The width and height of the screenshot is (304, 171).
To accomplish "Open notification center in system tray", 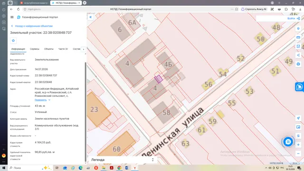I will tap(299, 168).
